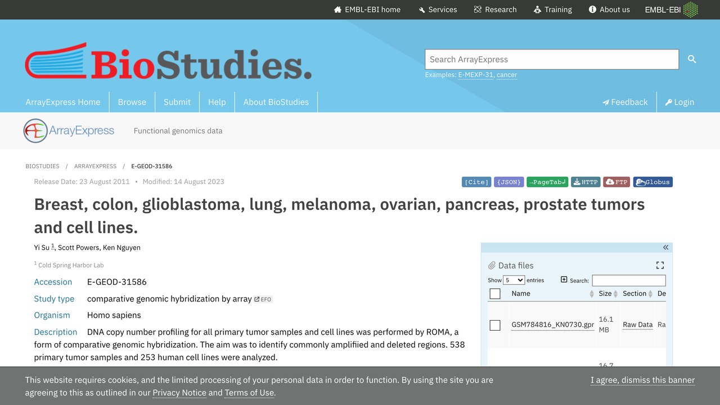Expand the advanced search plus icon

564,280
